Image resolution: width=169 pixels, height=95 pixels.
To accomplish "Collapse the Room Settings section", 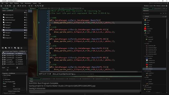I will [3, 75].
